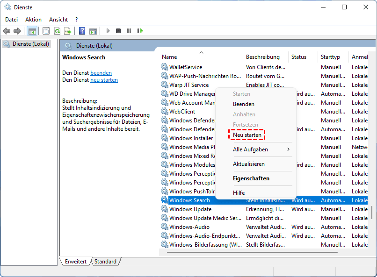Click the refresh toolbar icon
377x277 pixels.
pos(57,31)
